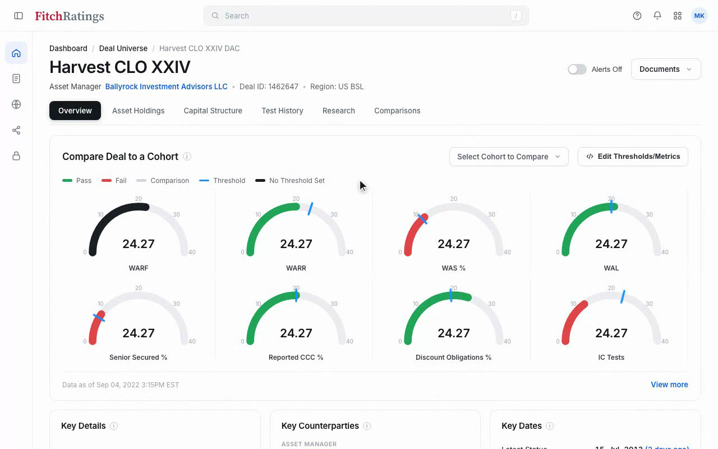Click info icon next to Key Counterparties

367,426
